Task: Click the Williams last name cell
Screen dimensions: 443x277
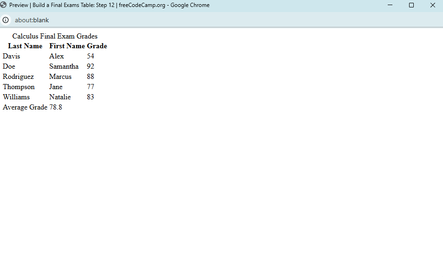Action: [x=16, y=97]
